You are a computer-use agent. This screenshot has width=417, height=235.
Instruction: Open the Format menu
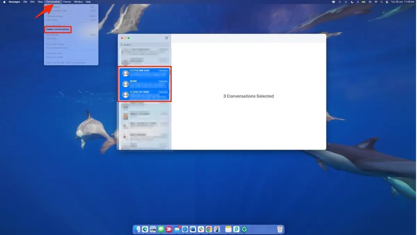pyautogui.click(x=67, y=2)
